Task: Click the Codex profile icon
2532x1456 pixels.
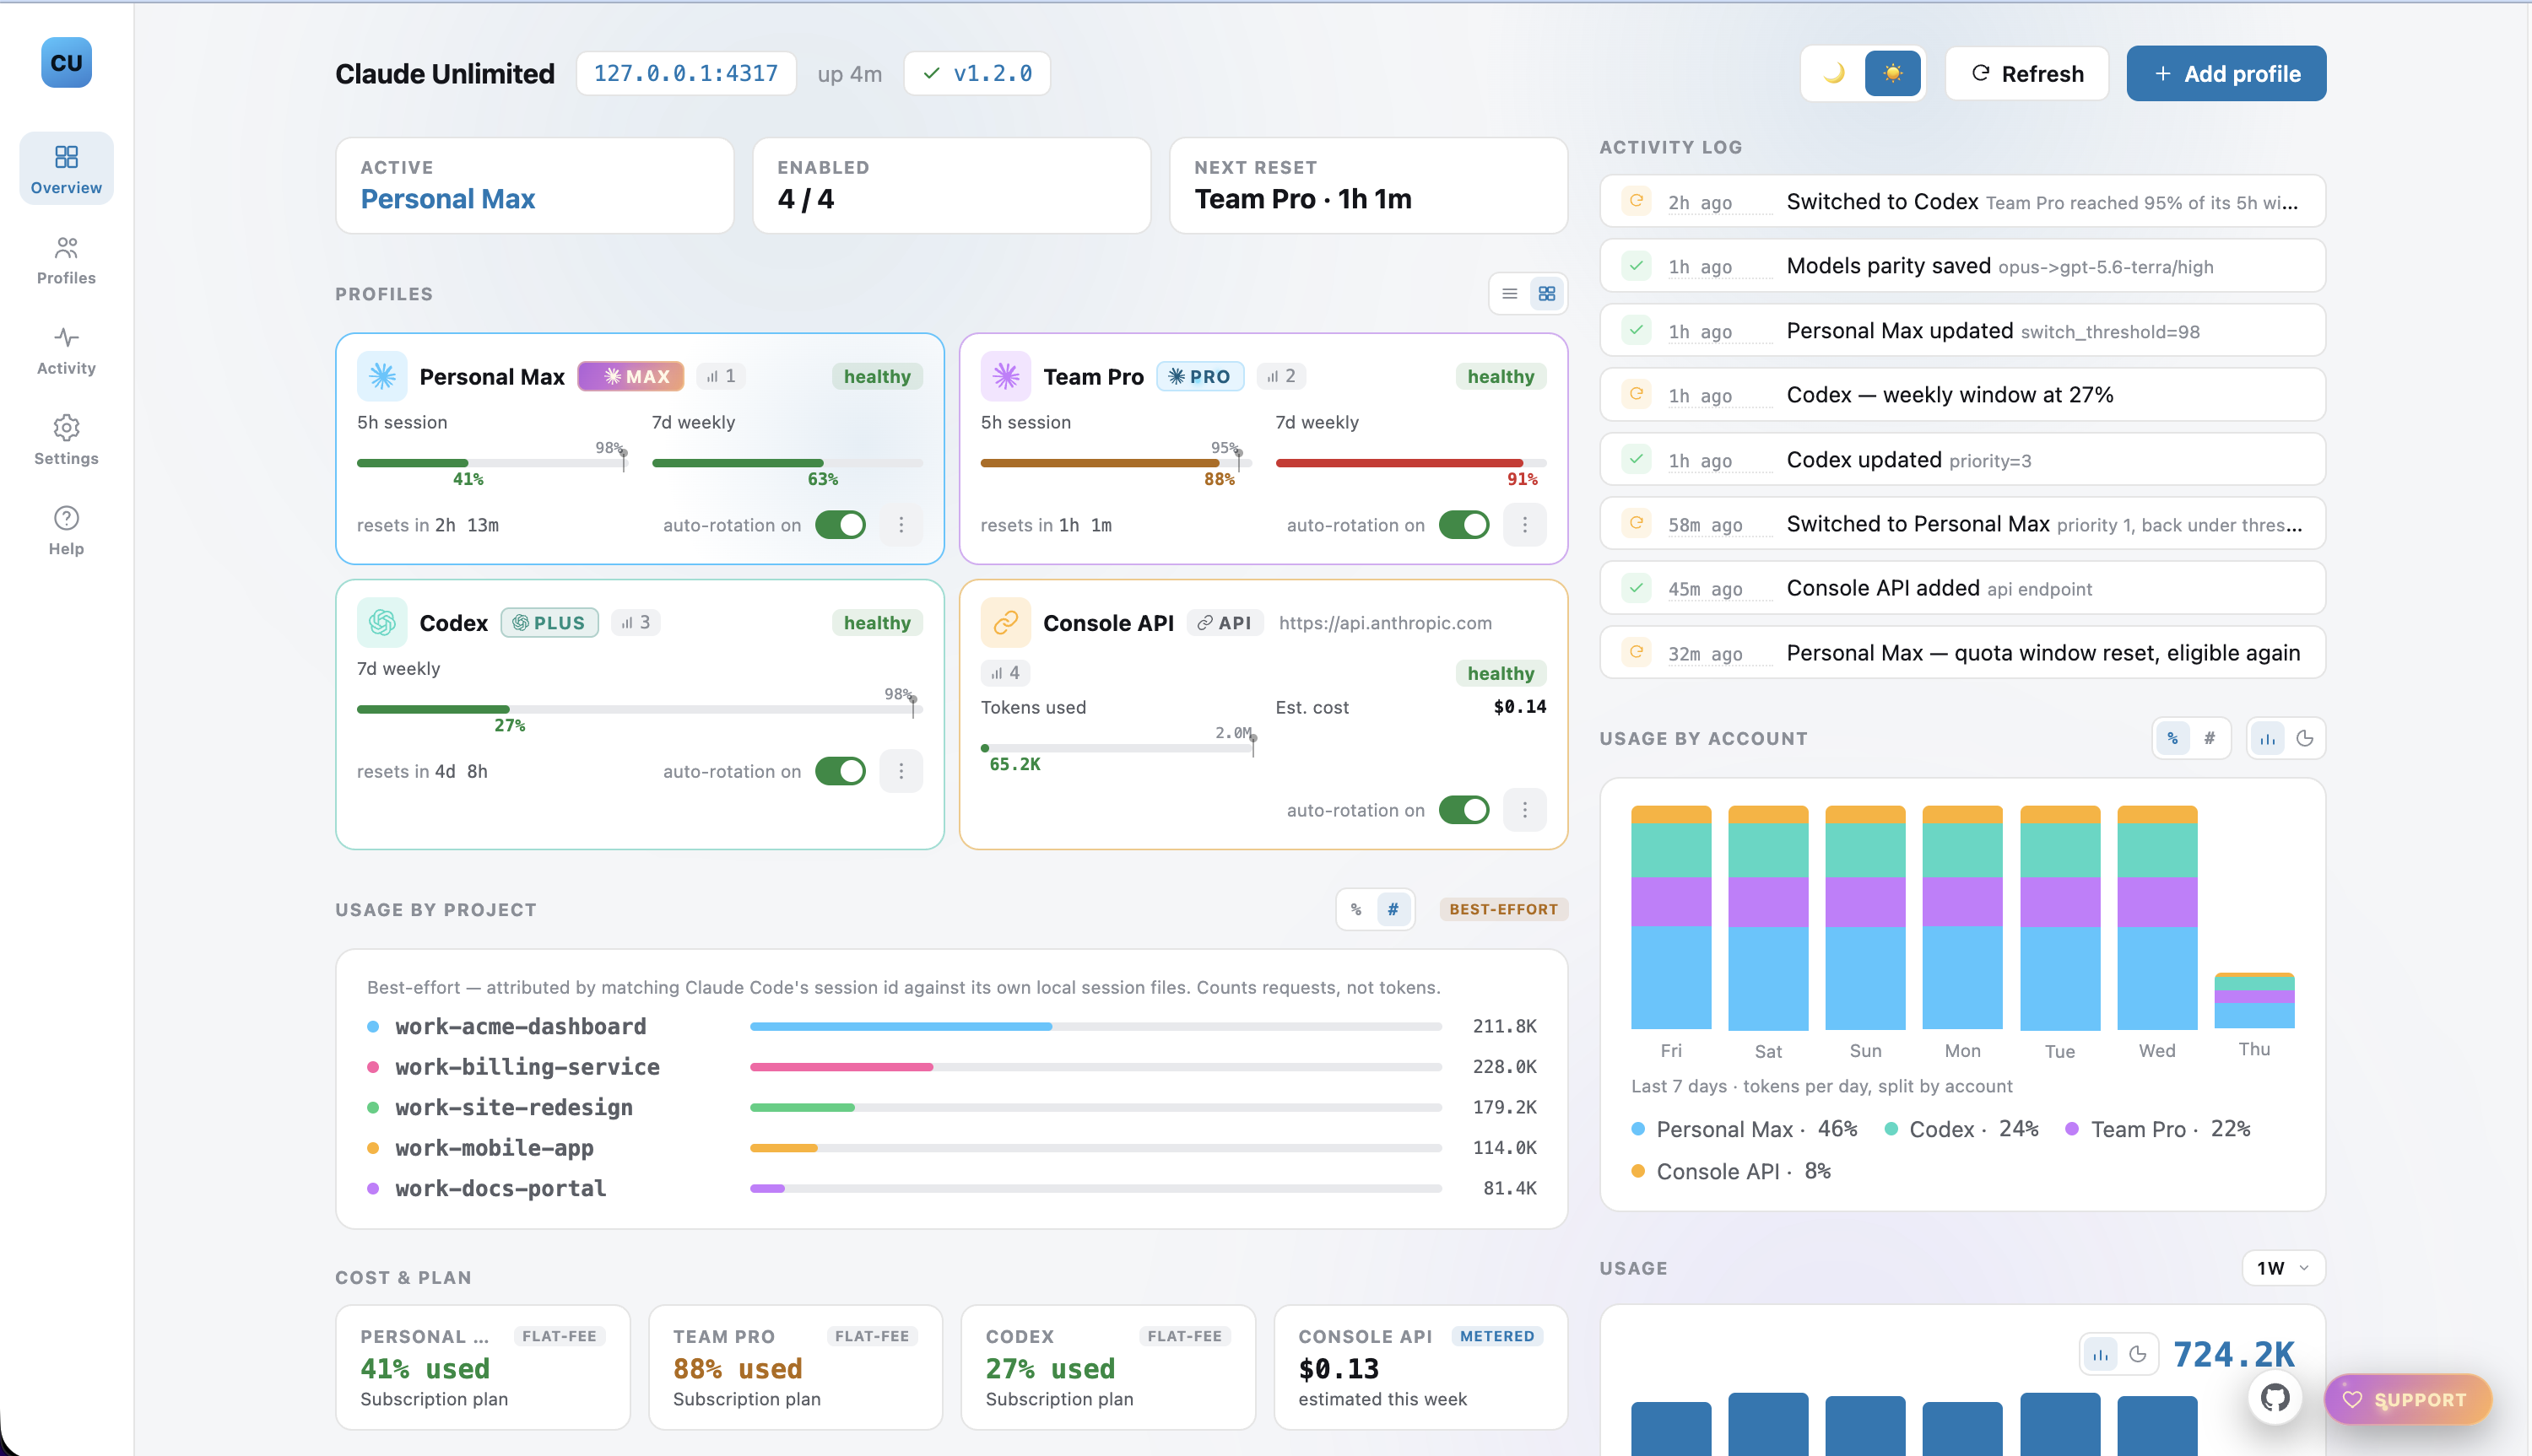Action: [x=382, y=622]
